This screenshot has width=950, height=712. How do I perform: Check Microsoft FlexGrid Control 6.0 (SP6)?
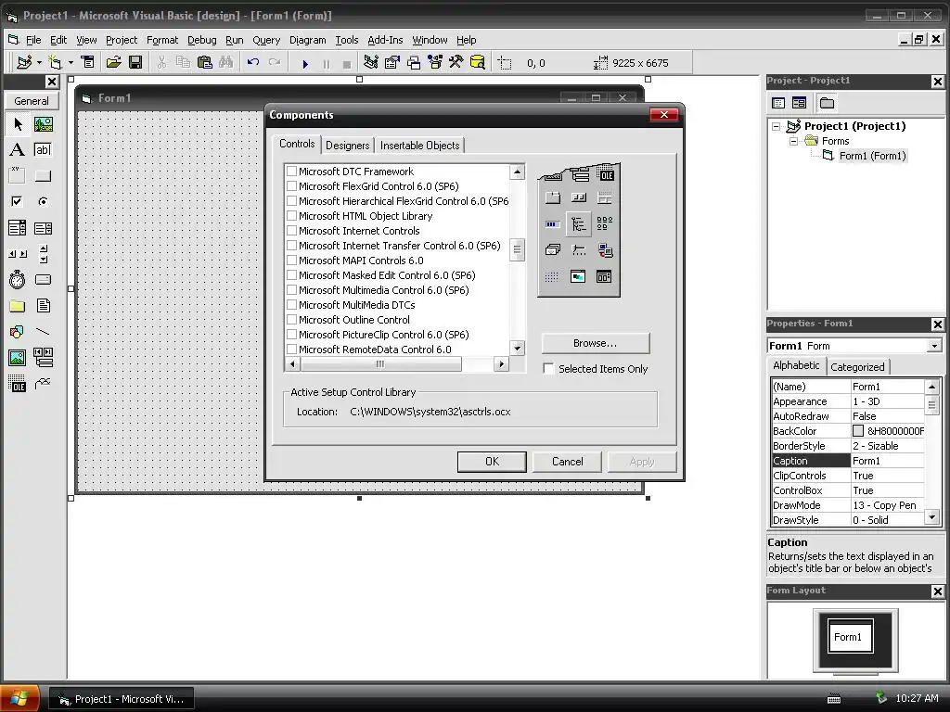coord(291,185)
